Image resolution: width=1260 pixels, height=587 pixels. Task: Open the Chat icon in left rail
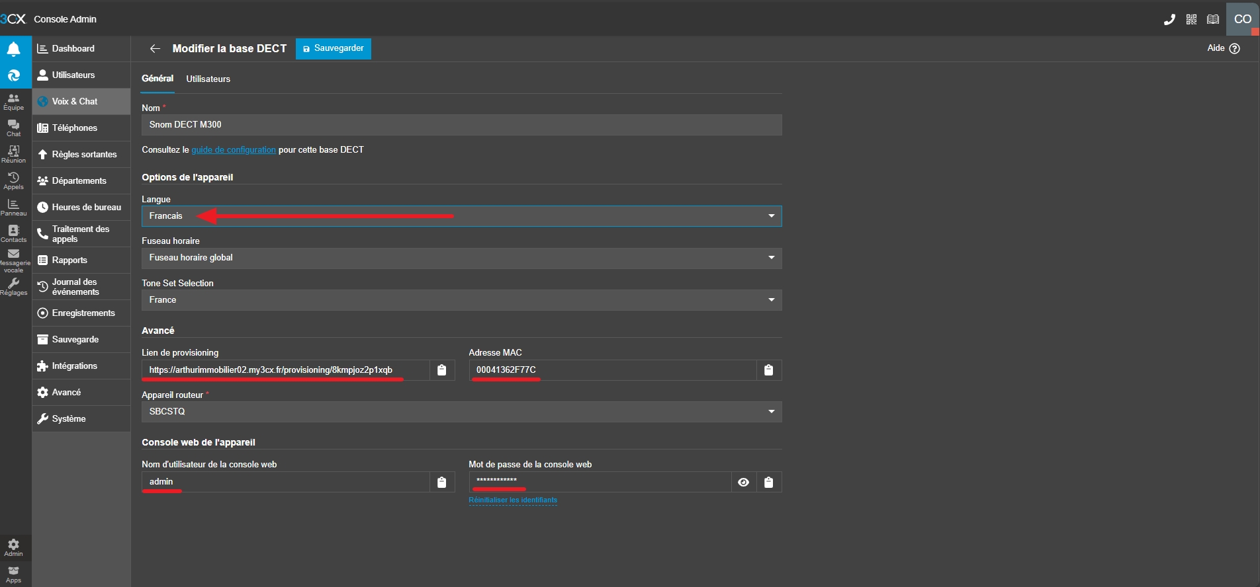(x=14, y=128)
